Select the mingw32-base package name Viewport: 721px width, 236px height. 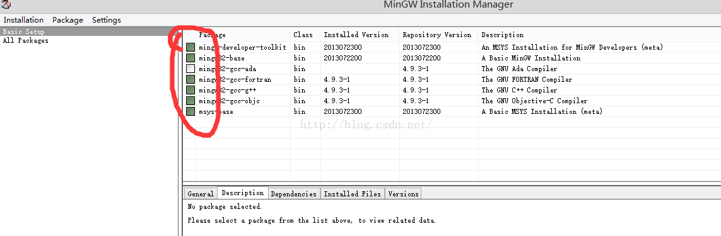point(221,59)
